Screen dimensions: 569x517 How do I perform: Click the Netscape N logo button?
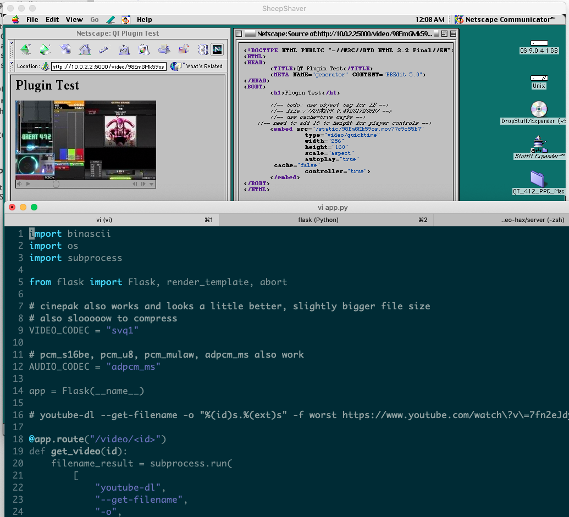coord(217,49)
